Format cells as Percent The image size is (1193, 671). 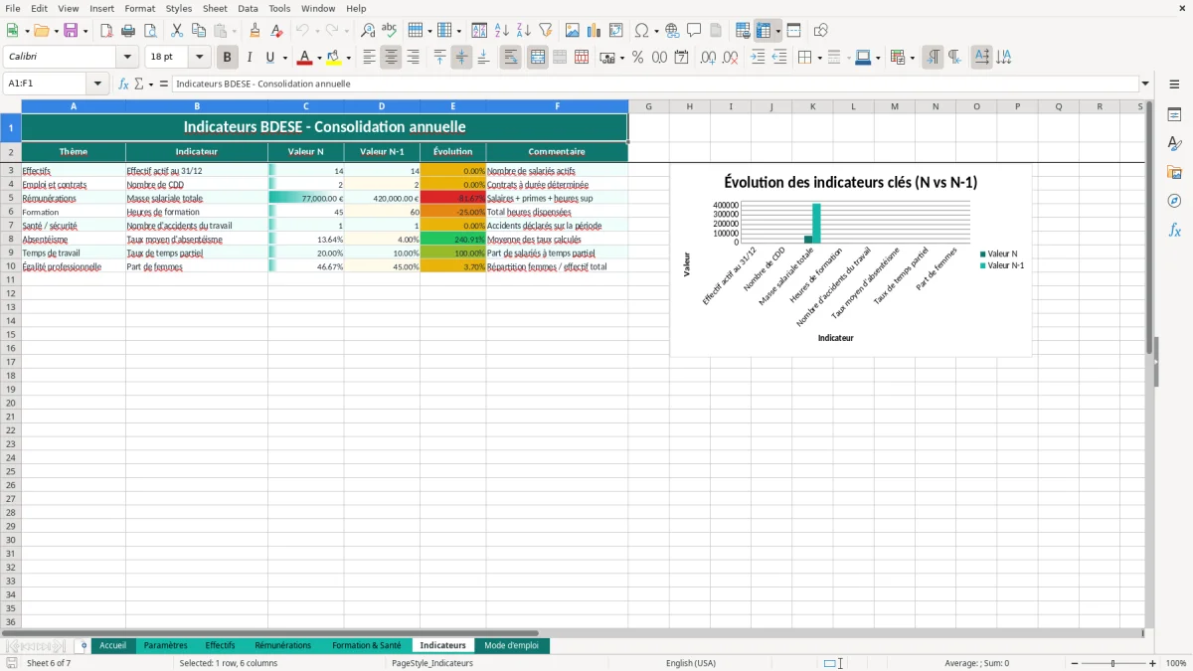click(x=638, y=58)
